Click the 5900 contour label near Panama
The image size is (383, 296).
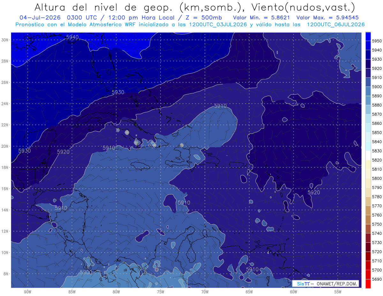[86, 272]
